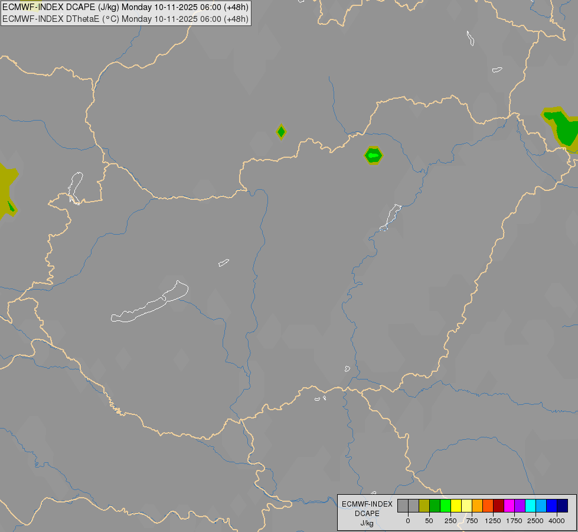Click the DCAPE title line reading Monday 10-11-2025

tap(125, 7)
